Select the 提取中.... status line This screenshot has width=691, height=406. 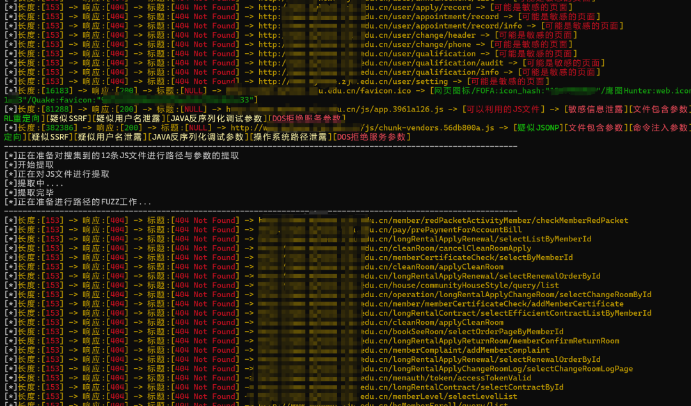tap(33, 183)
